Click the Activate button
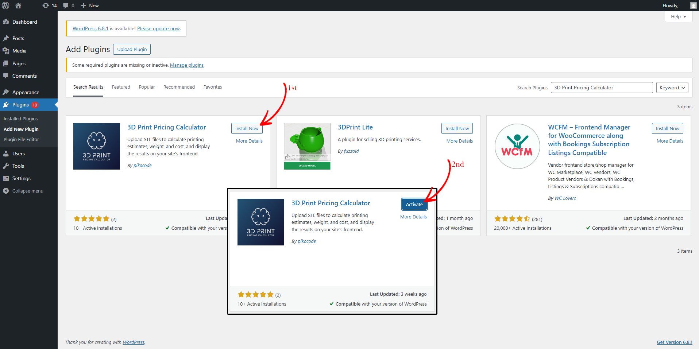699x349 pixels. pos(414,204)
